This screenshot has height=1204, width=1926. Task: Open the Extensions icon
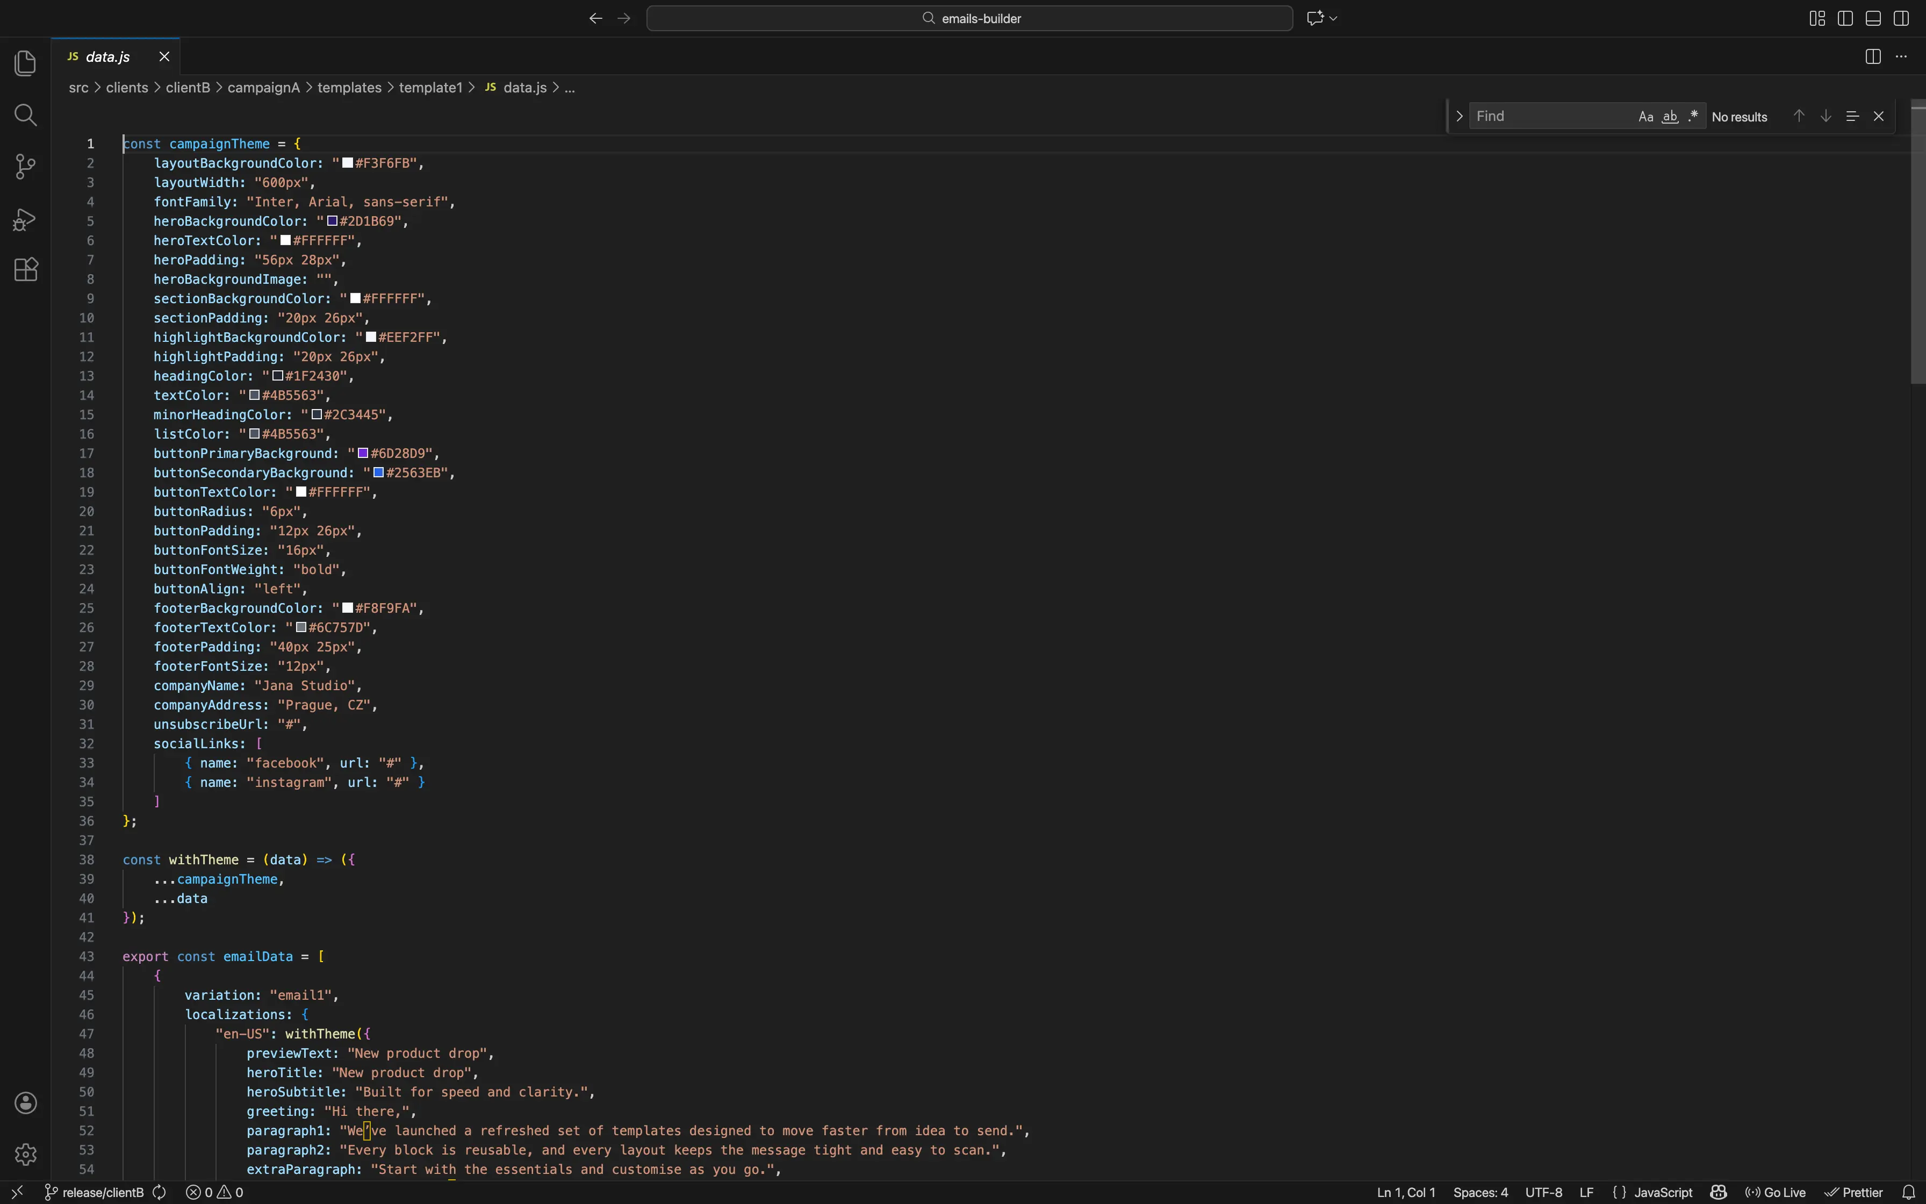tap(26, 269)
